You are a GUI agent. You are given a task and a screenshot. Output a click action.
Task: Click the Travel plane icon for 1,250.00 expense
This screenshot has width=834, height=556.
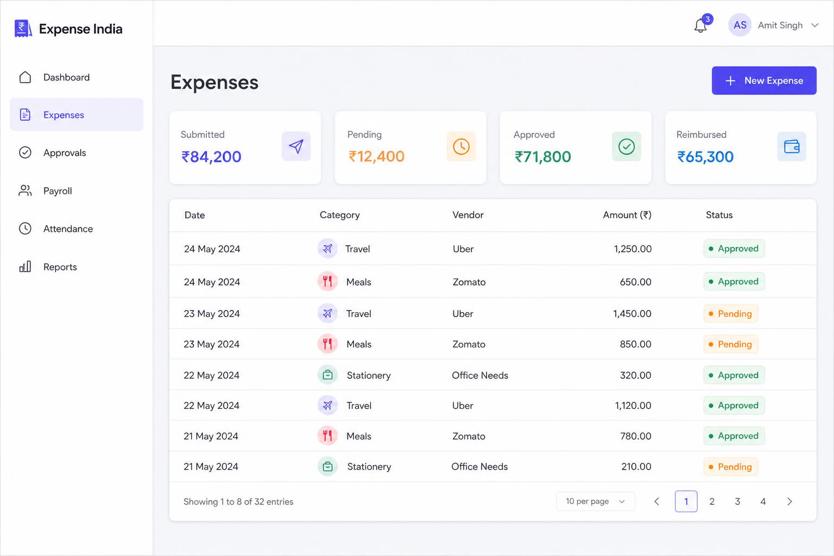pos(327,249)
